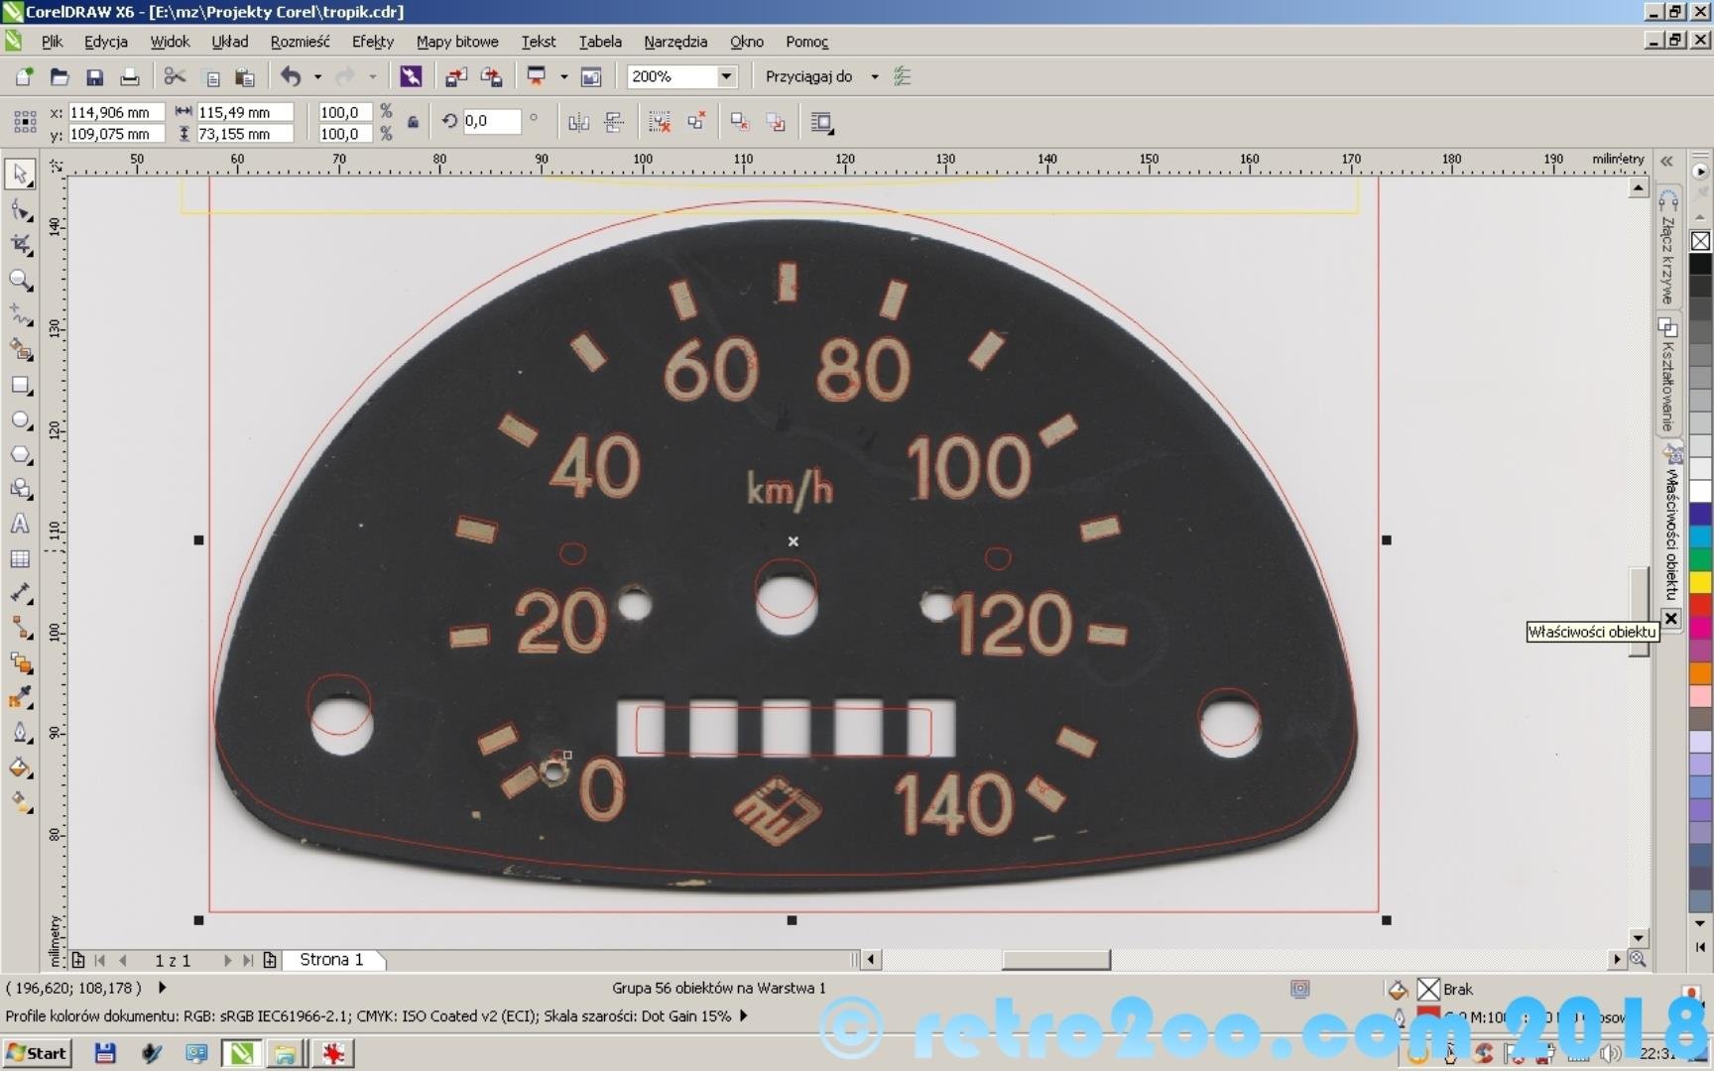Screen dimensions: 1714x1071
Task: Pick the Crop tool
Action: click(x=20, y=245)
